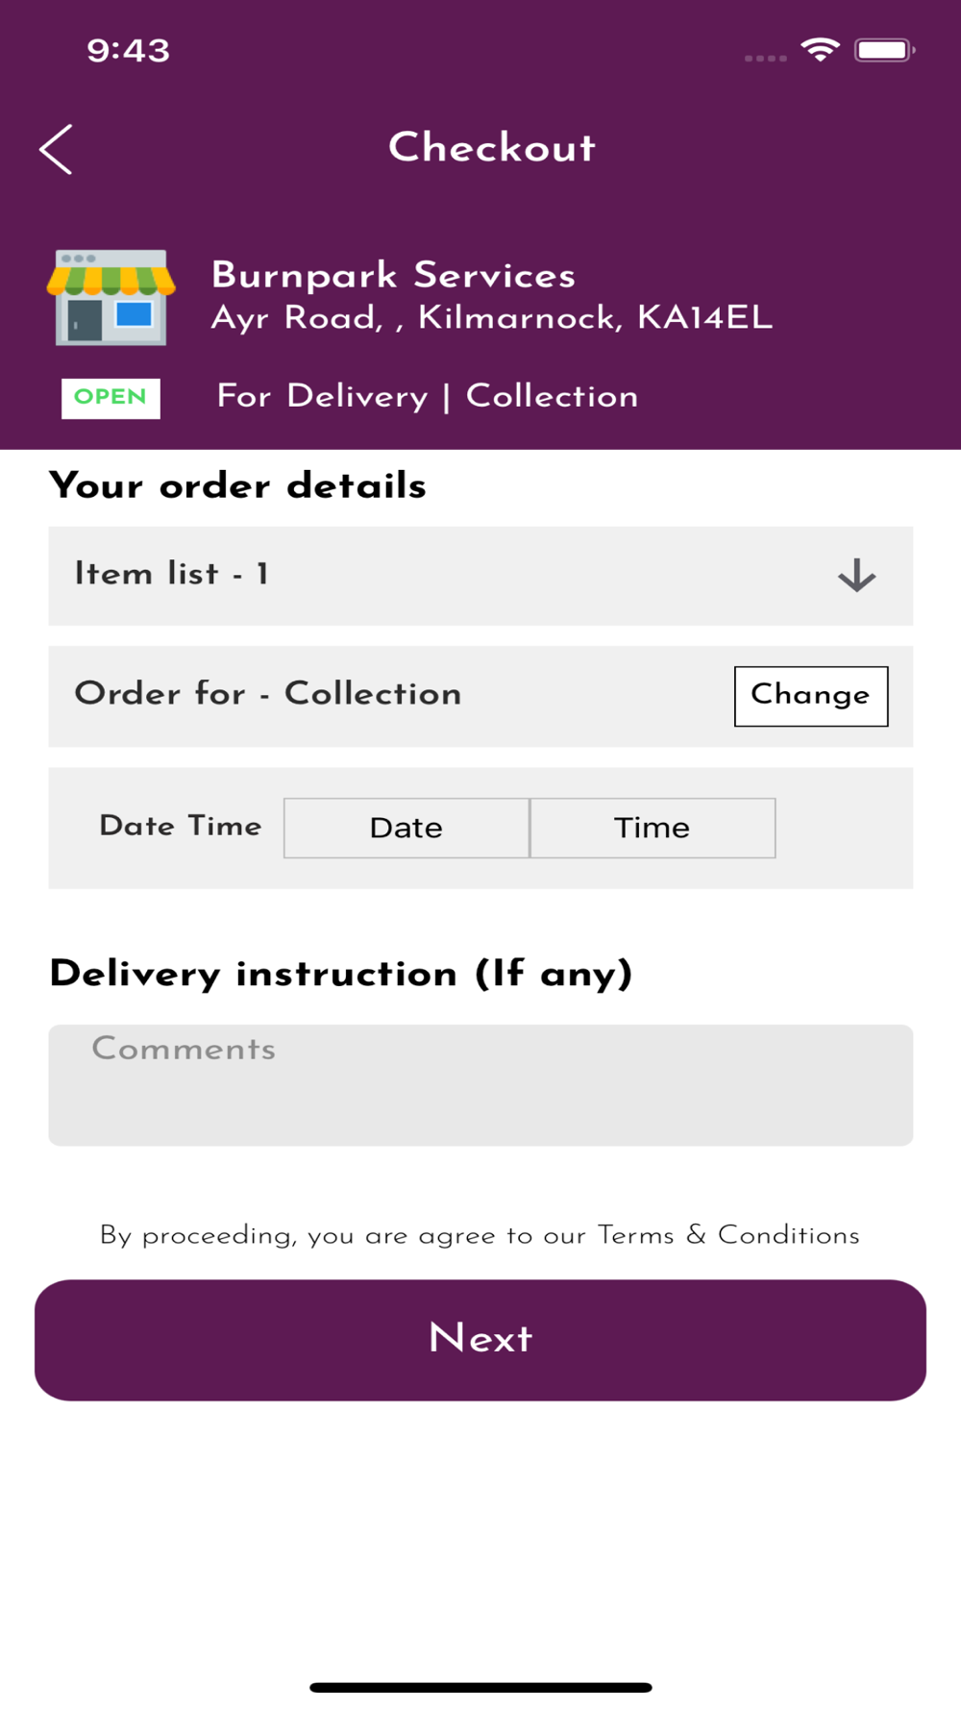Screen dimensions: 961x1709
Task: Tap the Burnpark Services shop icon
Action: pyautogui.click(x=111, y=297)
